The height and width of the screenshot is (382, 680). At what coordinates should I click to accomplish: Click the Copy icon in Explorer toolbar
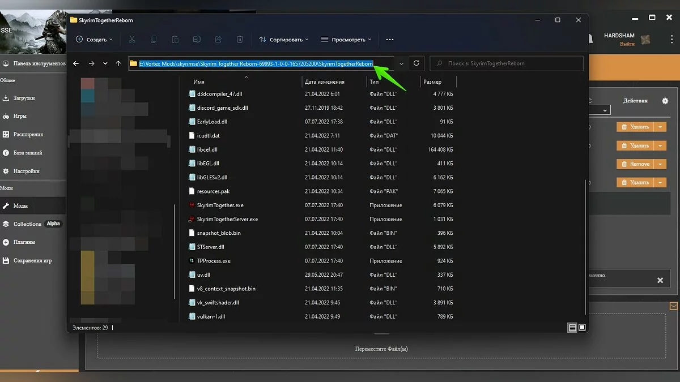tap(154, 40)
